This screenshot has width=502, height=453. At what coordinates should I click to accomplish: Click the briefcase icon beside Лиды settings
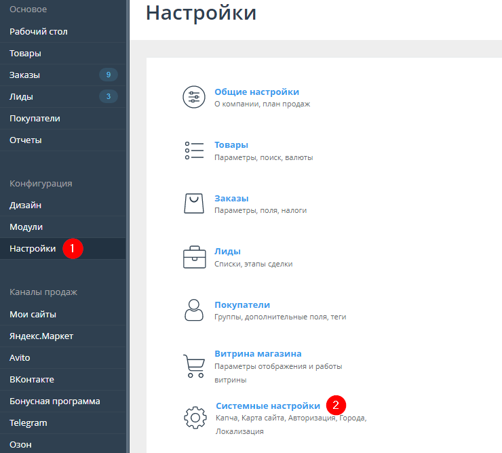click(194, 257)
